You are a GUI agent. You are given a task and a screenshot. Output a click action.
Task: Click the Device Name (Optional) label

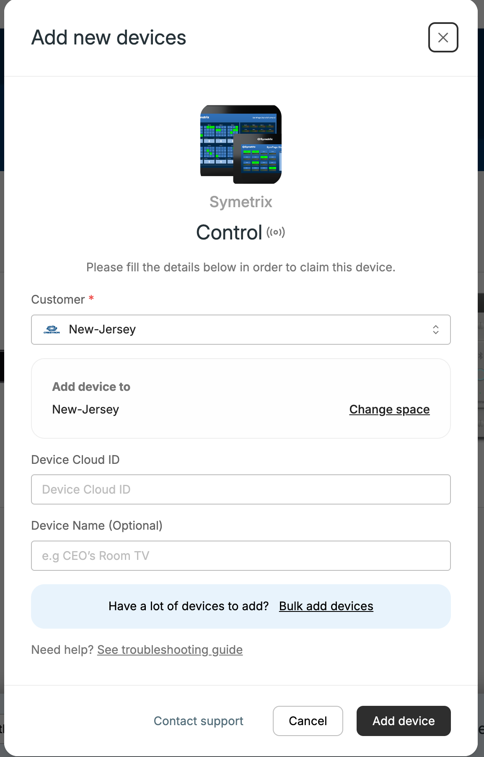(x=97, y=525)
